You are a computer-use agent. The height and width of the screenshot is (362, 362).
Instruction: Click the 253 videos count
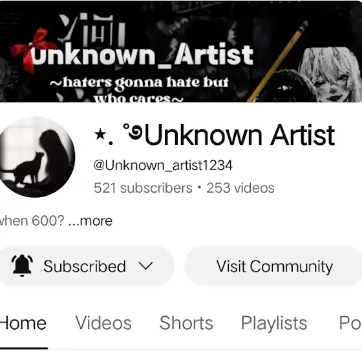[x=240, y=188]
